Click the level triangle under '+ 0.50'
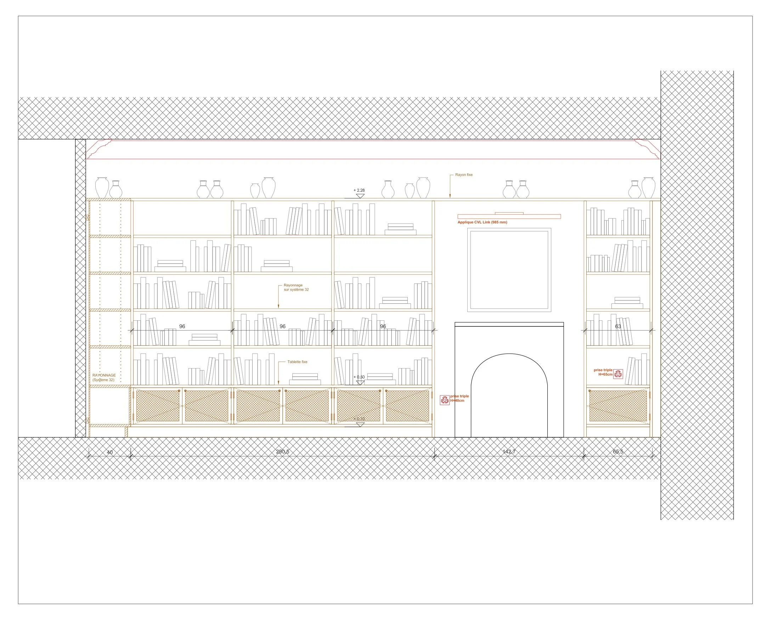The height and width of the screenshot is (619, 767). [360, 383]
